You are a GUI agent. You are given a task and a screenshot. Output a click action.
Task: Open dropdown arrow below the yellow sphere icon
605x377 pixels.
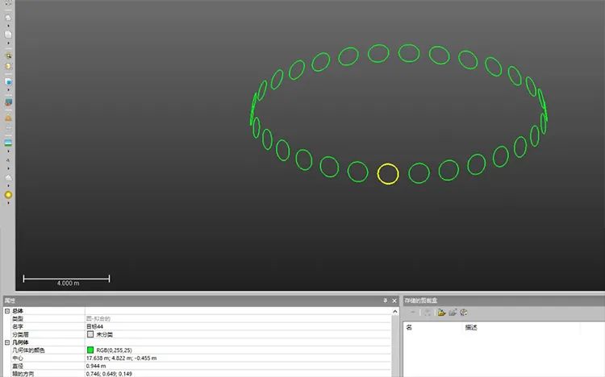tap(8, 203)
